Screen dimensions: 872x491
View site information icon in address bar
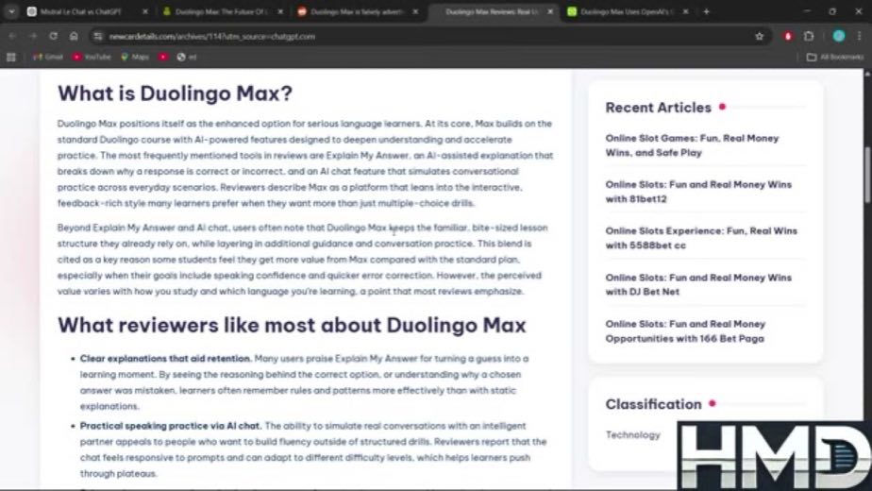pos(98,36)
